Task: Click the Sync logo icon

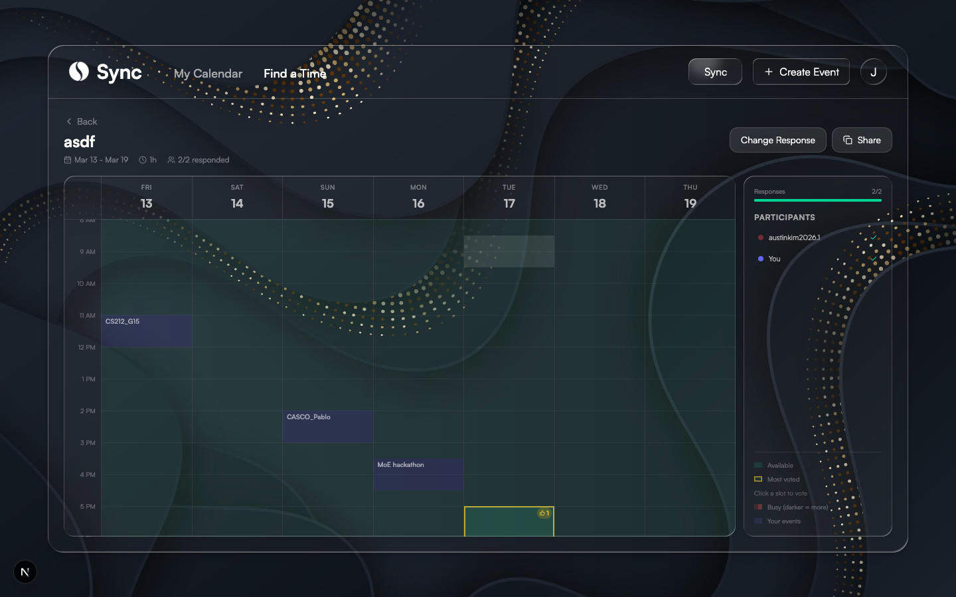Action: coord(77,72)
